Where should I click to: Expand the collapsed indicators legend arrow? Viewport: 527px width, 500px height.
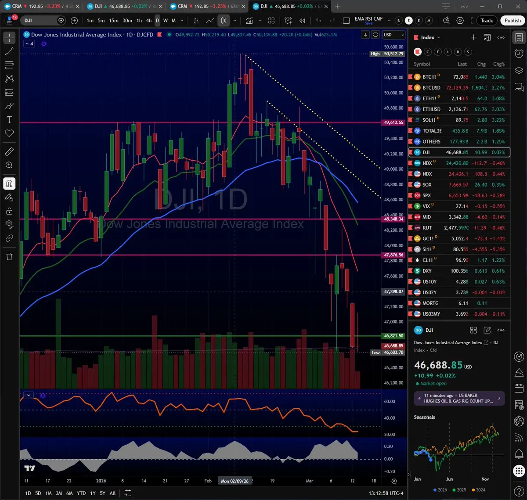point(29,44)
